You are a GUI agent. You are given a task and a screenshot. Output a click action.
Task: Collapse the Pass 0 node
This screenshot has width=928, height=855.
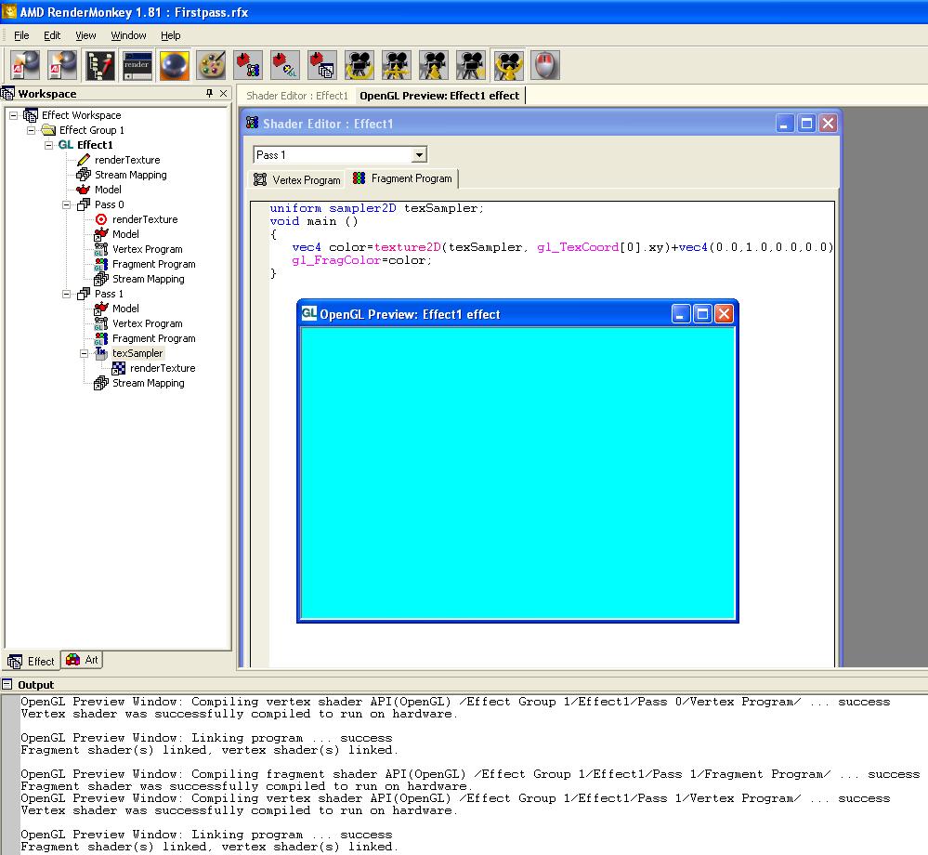[x=67, y=204]
